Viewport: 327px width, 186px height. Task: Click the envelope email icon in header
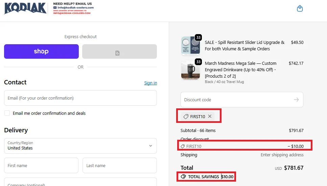pos(55,7)
